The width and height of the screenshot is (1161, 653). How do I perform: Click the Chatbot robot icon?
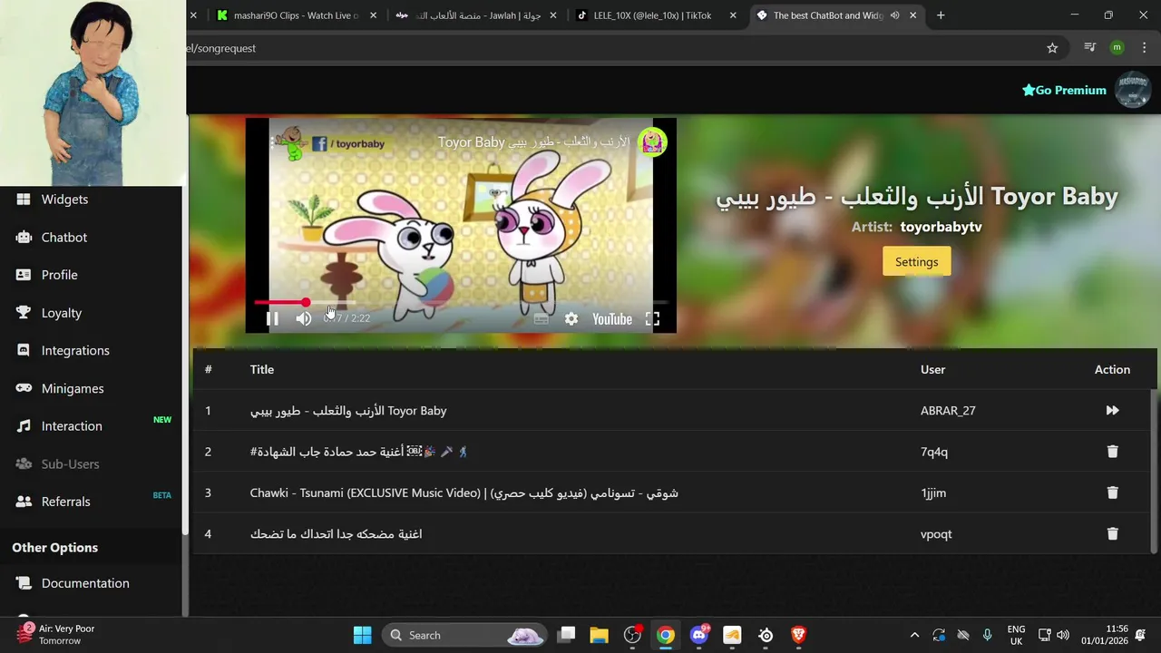point(24,238)
